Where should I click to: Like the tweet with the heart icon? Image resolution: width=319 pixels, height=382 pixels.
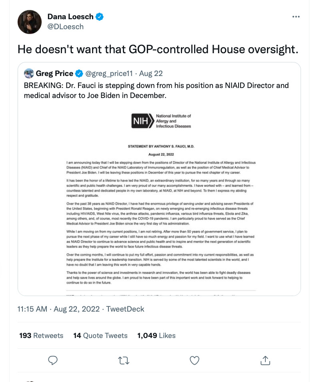[x=195, y=360]
